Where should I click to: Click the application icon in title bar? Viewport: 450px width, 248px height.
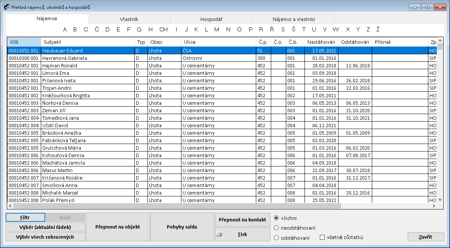point(6,7)
